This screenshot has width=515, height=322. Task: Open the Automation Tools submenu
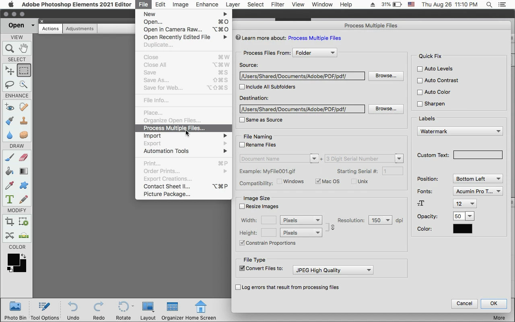tap(183, 151)
